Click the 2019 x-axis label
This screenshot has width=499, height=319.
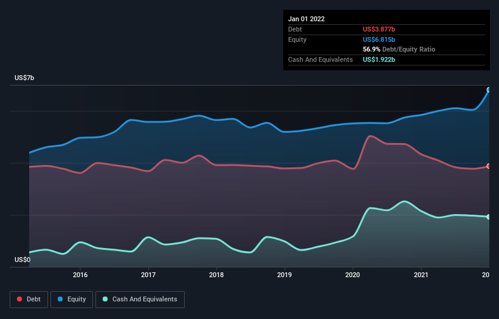pos(284,275)
